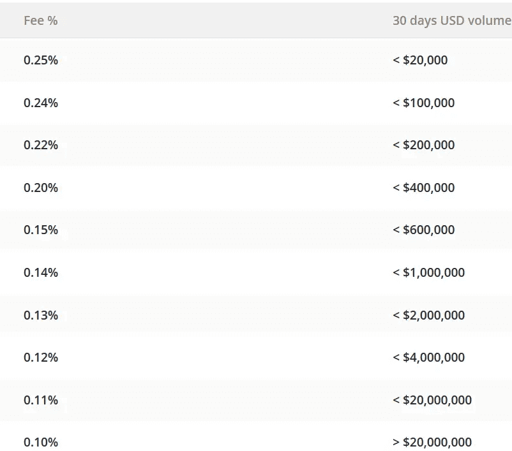Select the 0.22% fee cell

(x=41, y=145)
